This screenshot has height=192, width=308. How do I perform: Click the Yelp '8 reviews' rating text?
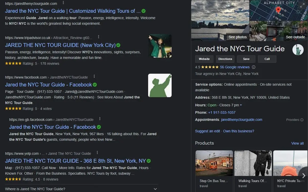pyautogui.click(x=51, y=179)
